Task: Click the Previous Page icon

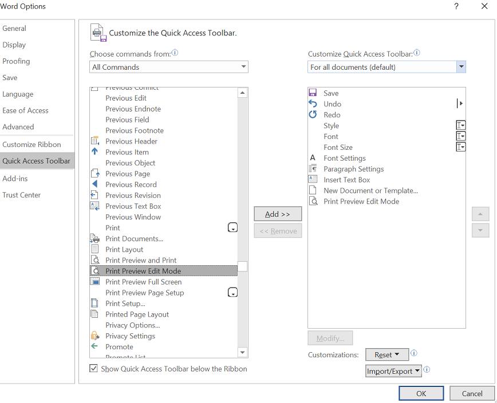Action: click(x=96, y=173)
